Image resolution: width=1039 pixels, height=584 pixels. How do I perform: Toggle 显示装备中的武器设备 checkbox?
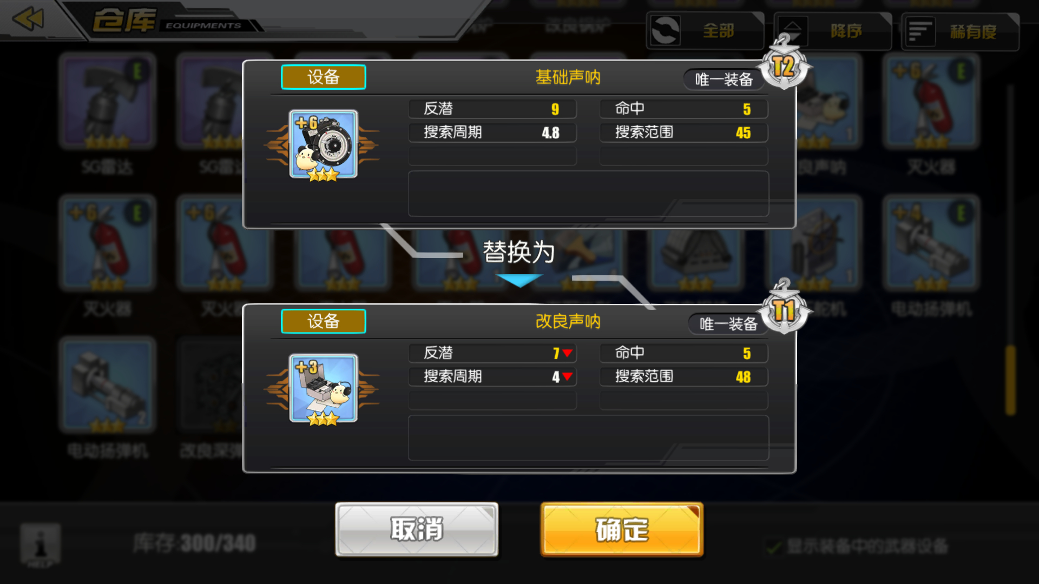coord(774,547)
